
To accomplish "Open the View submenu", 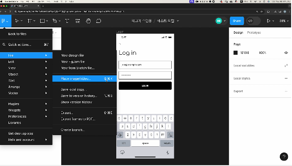I will tap(26, 68).
